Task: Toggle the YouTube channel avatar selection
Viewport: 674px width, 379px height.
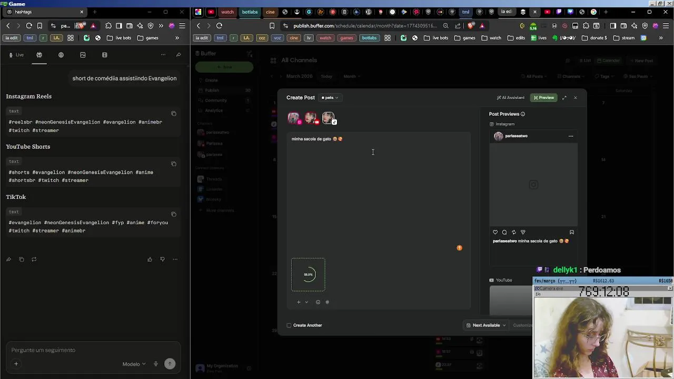Action: pyautogui.click(x=311, y=118)
